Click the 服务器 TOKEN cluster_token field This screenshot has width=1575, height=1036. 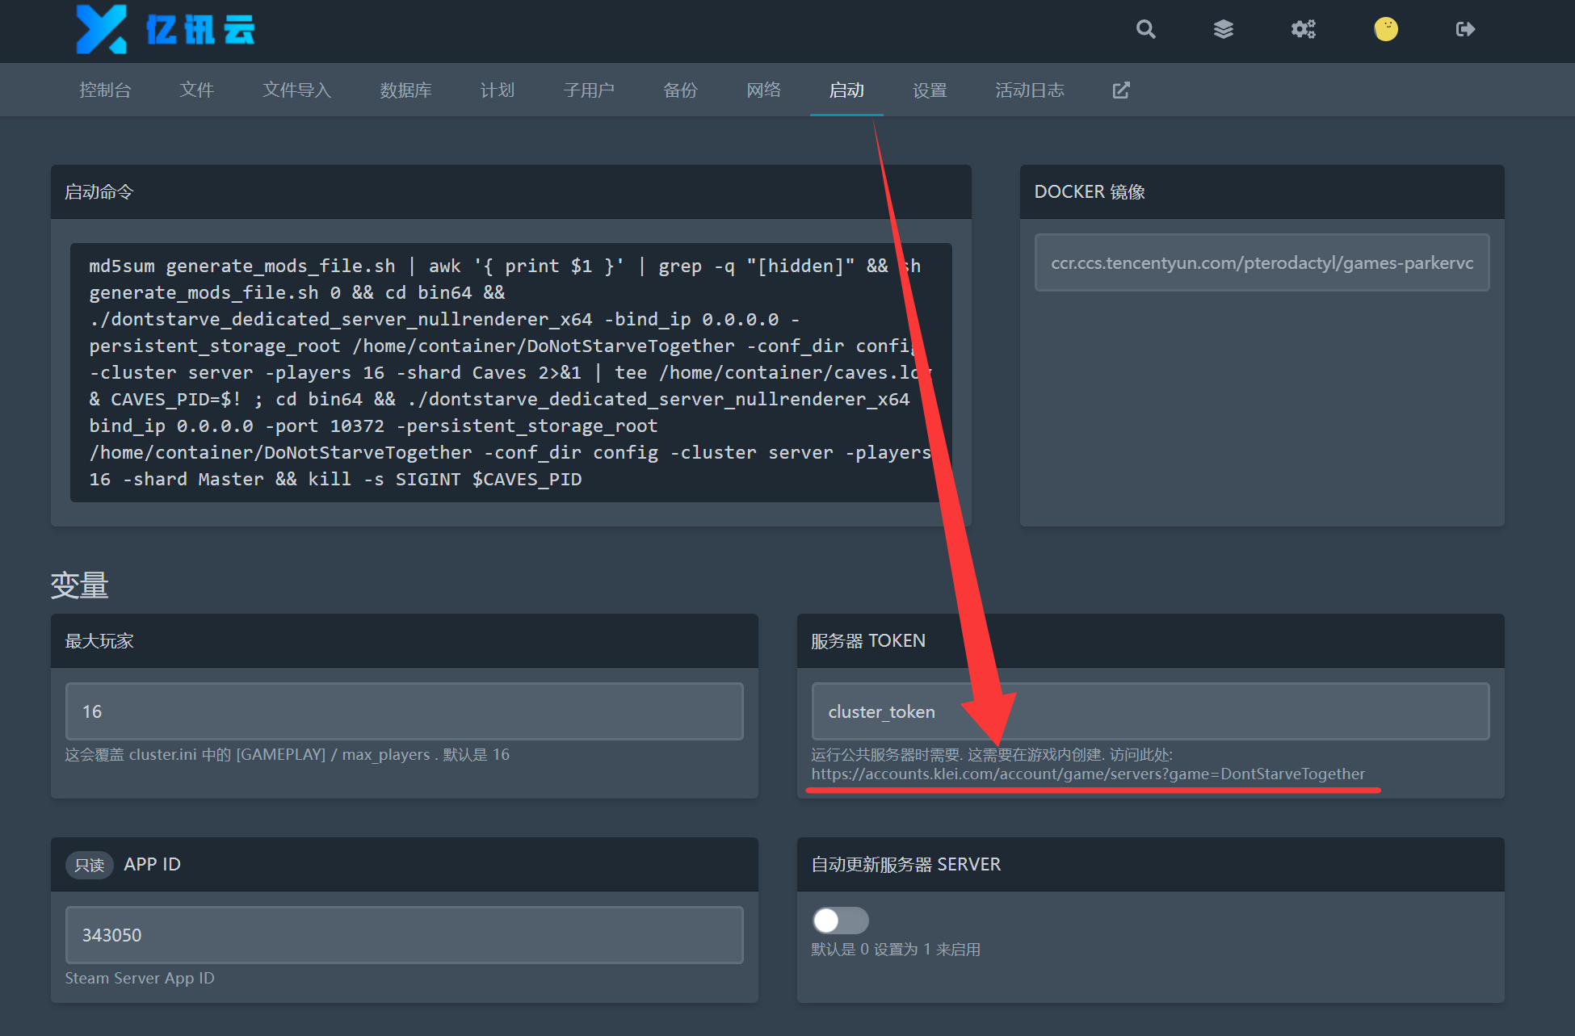(x=1150, y=711)
